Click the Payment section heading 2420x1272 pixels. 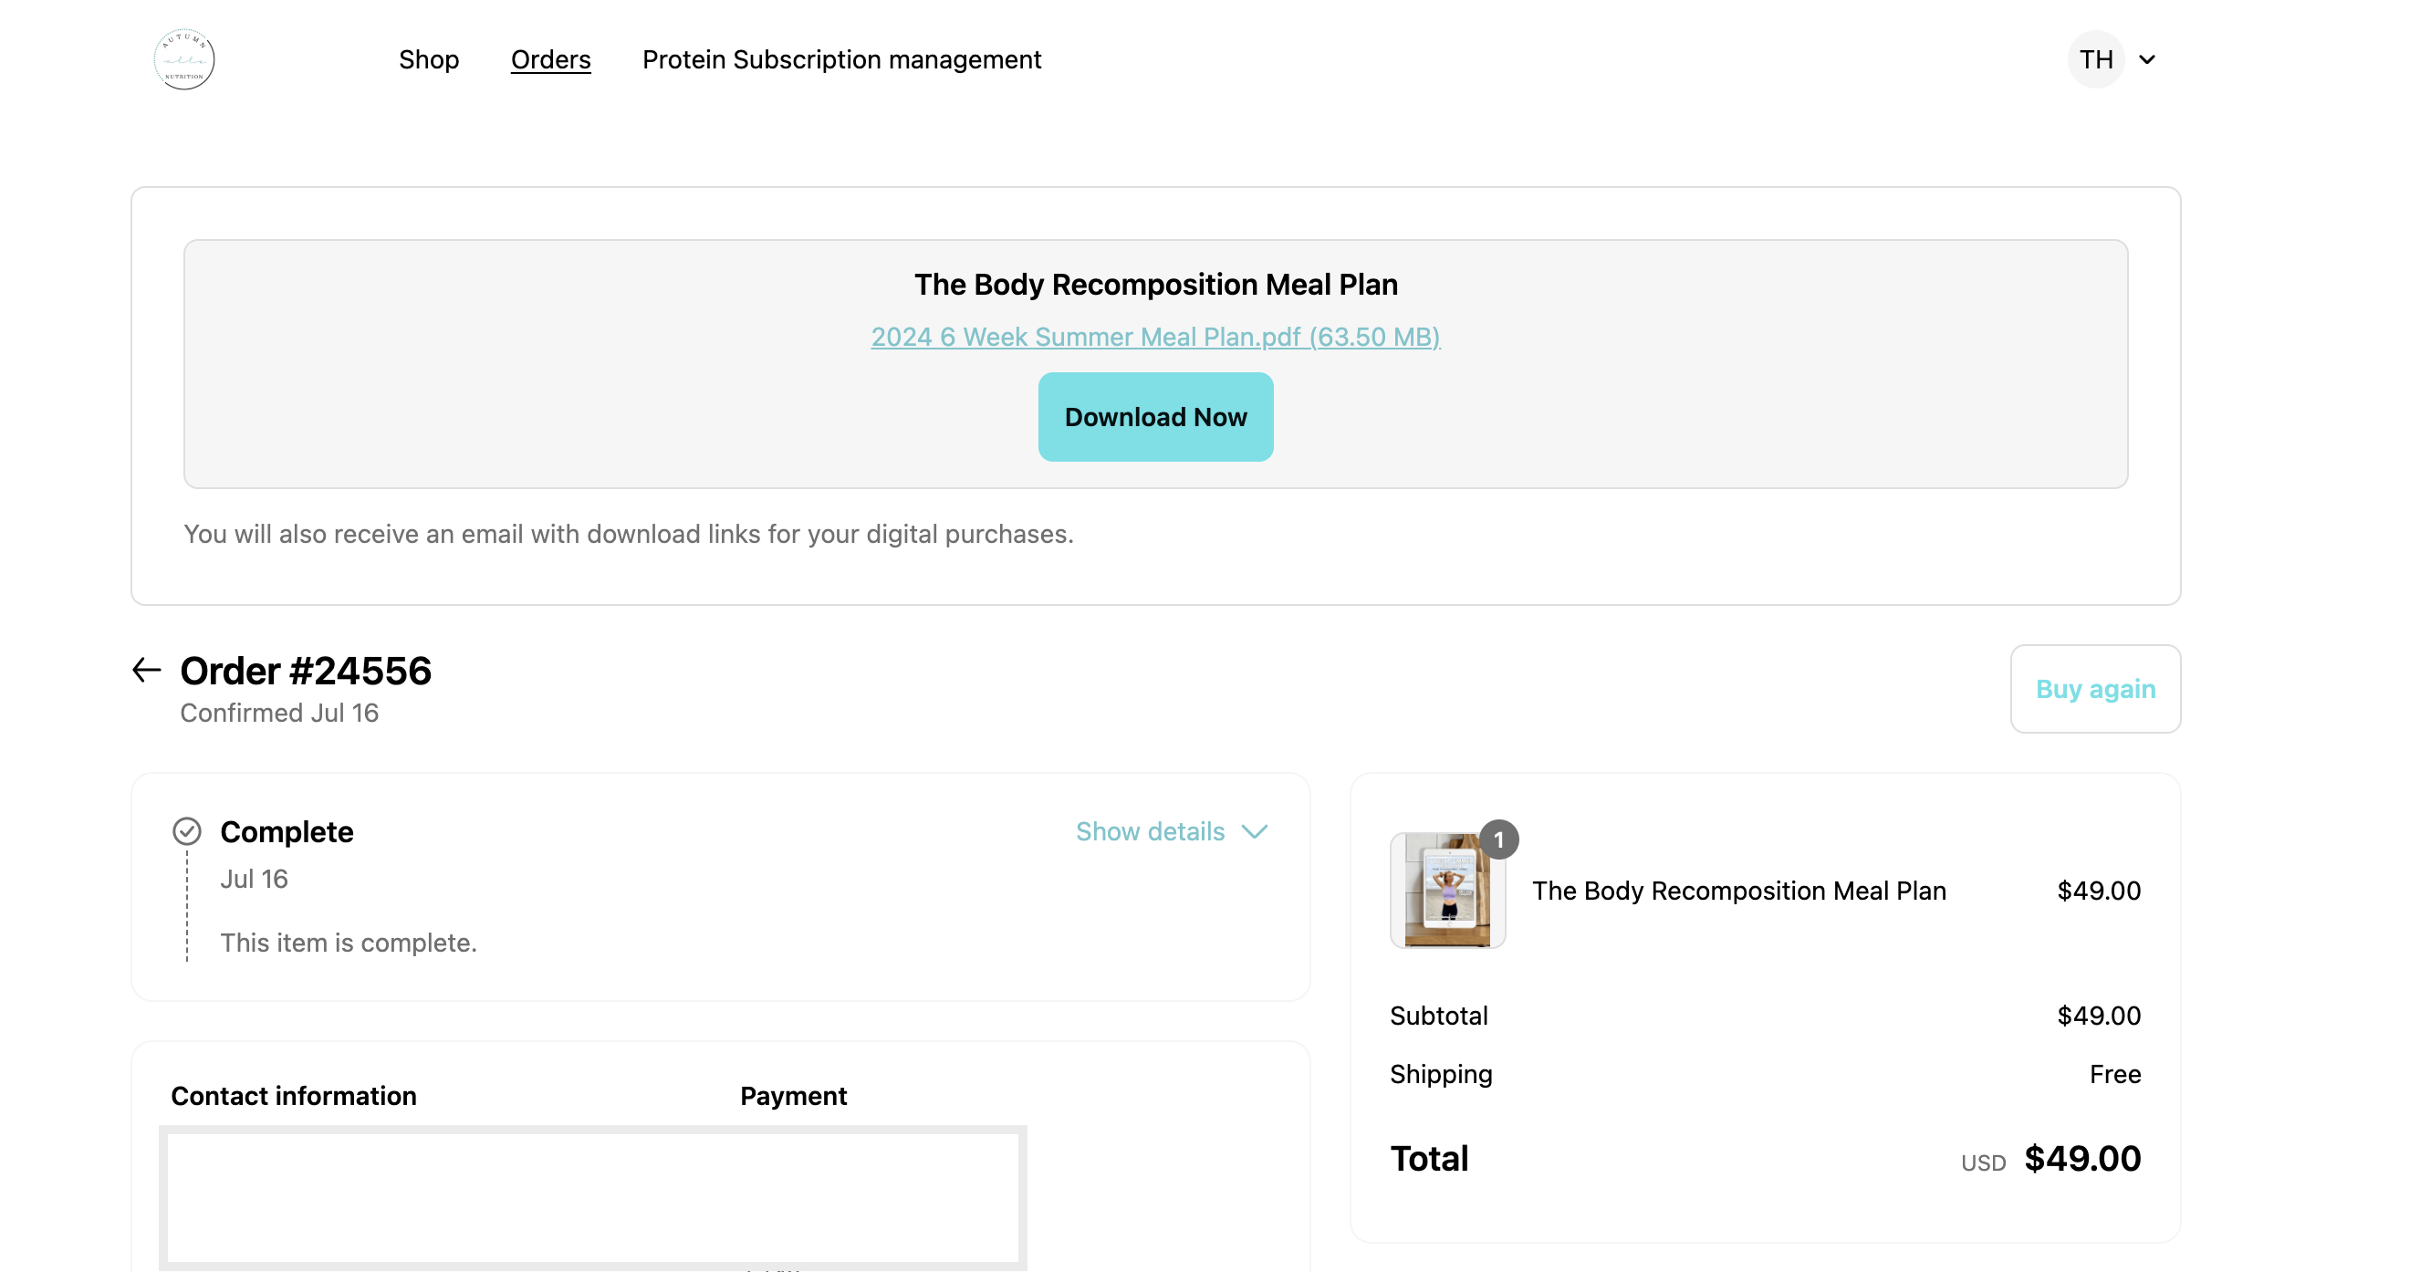(793, 1095)
